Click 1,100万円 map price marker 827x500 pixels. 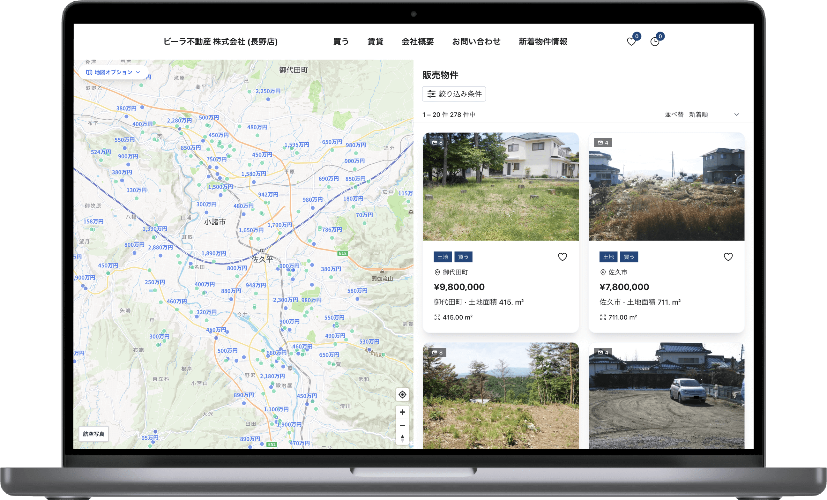click(x=276, y=409)
